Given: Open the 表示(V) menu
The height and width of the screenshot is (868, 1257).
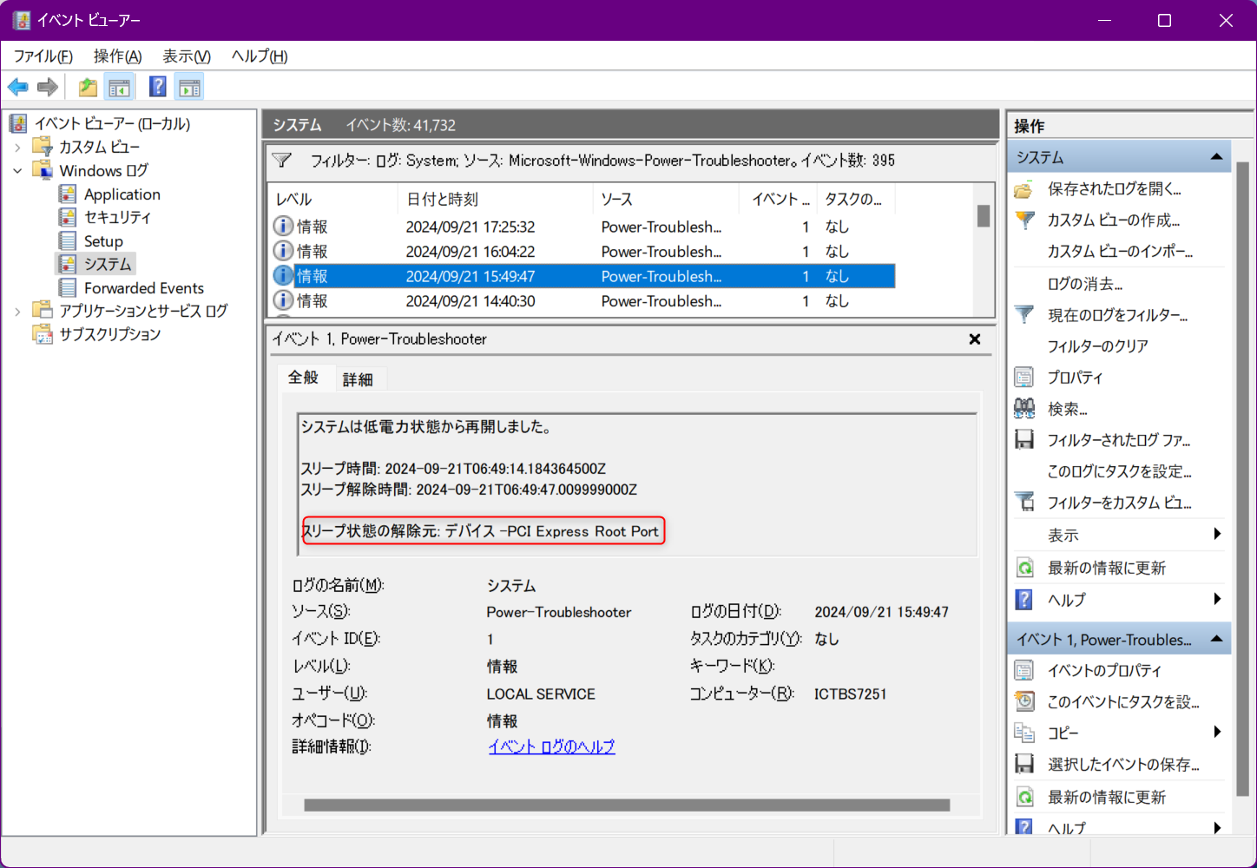Looking at the screenshot, I should coord(187,56).
